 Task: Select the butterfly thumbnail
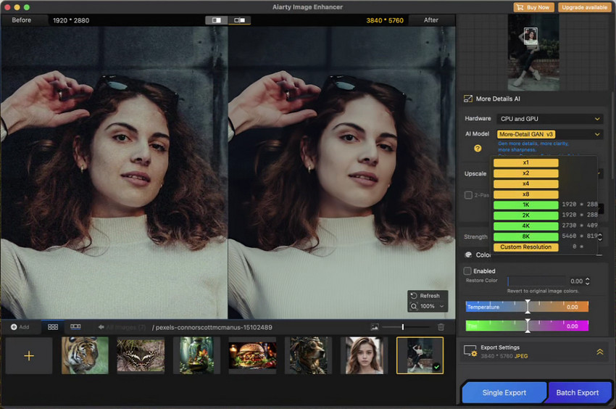point(141,355)
